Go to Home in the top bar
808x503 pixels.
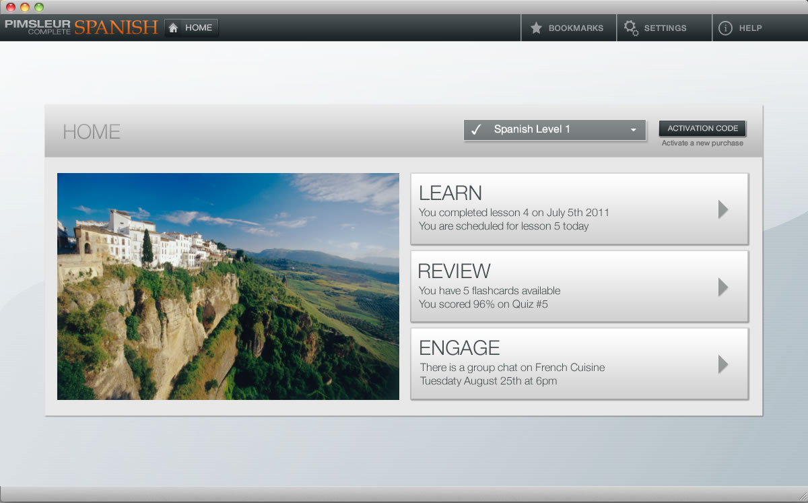pos(191,28)
